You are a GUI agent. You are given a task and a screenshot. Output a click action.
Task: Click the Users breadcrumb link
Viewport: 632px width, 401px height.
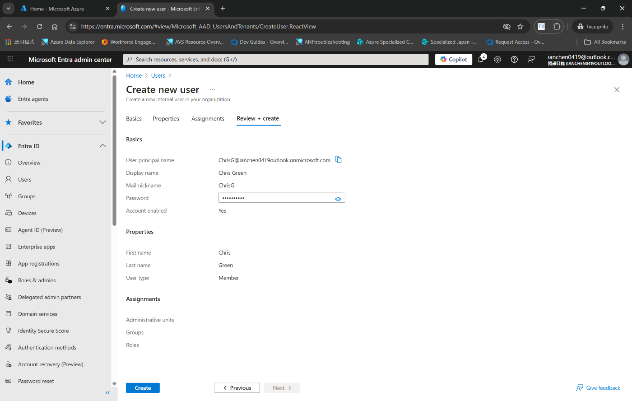point(158,75)
